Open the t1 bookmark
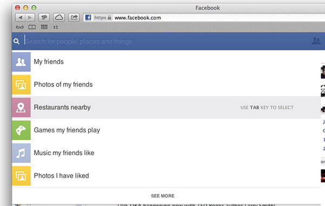Screen dimensions: 325x206 point(56,27)
